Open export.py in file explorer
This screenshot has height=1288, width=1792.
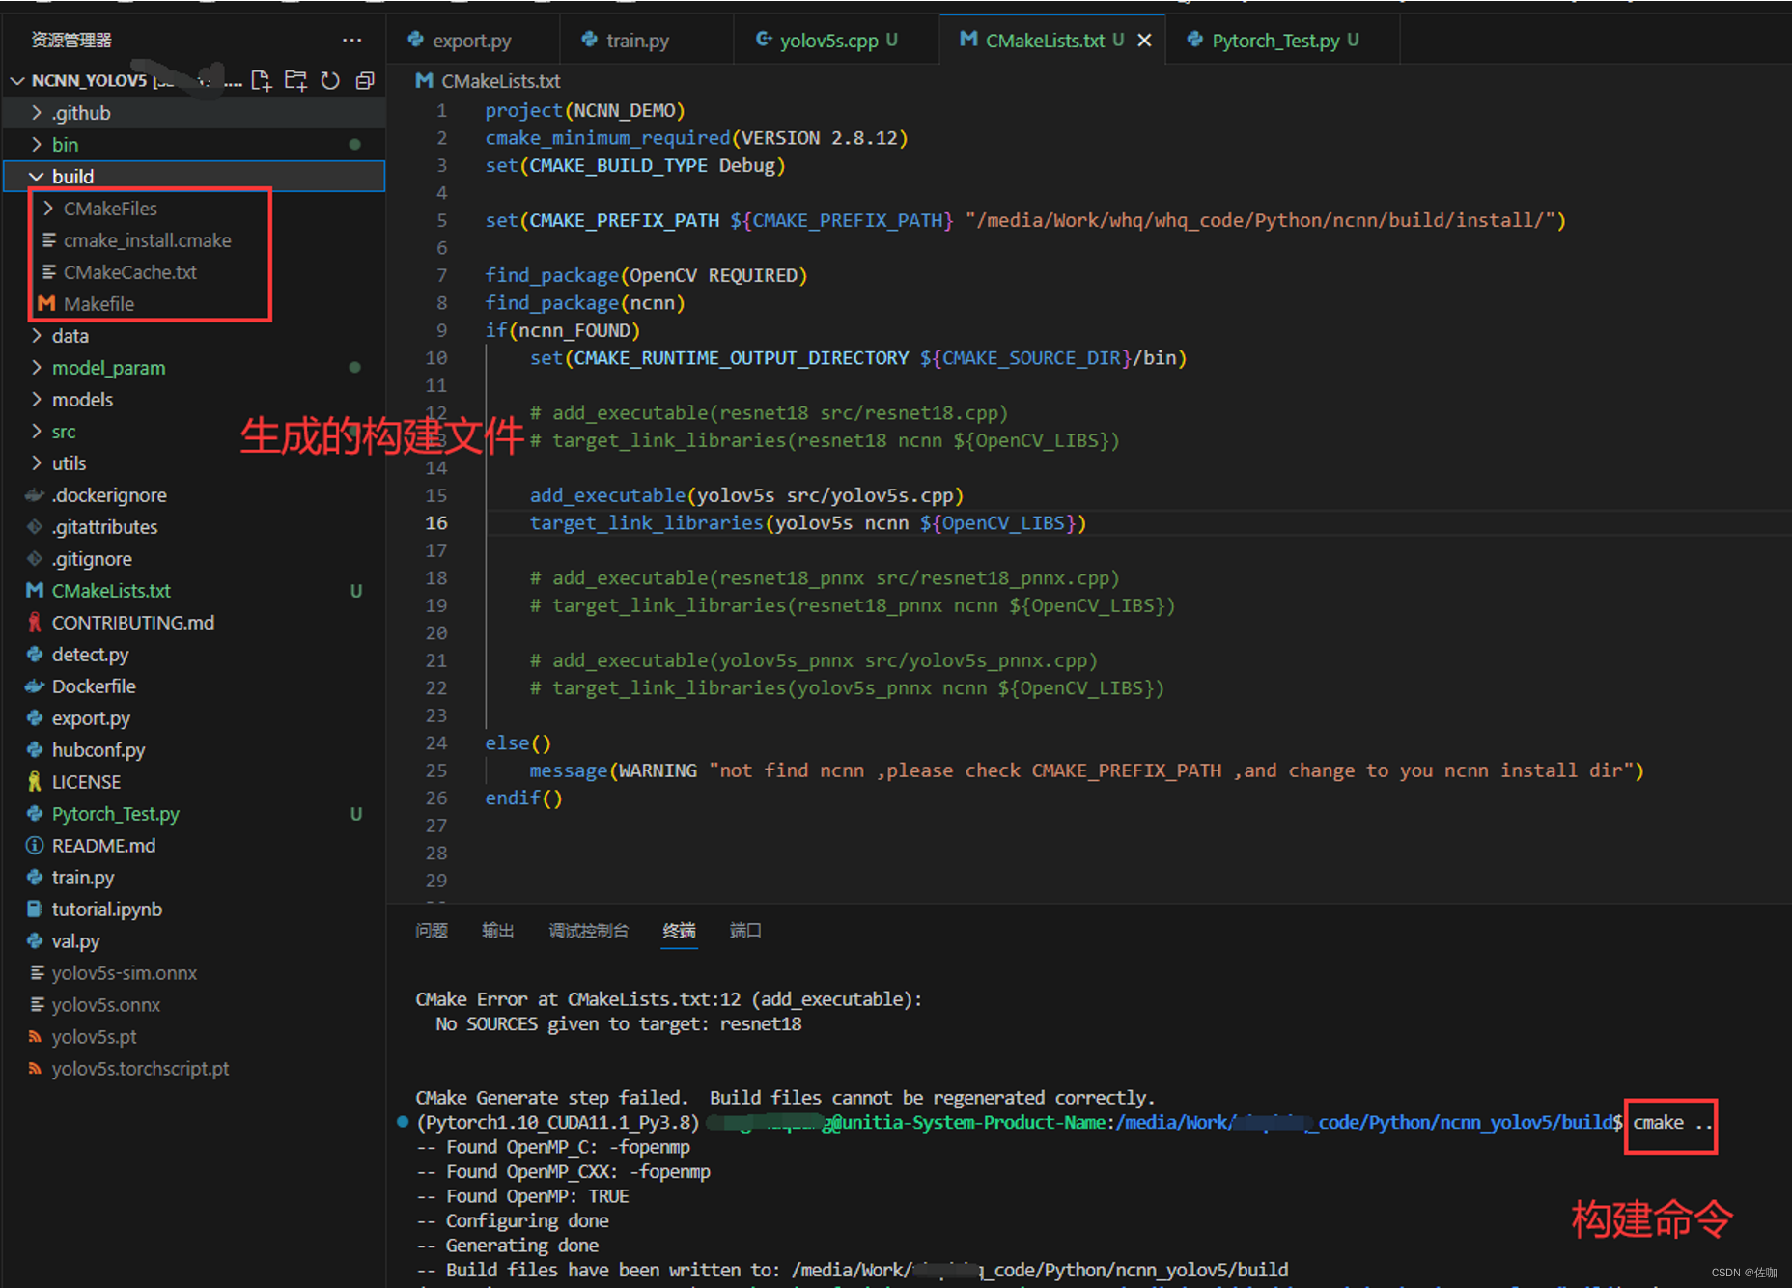click(x=193, y=718)
